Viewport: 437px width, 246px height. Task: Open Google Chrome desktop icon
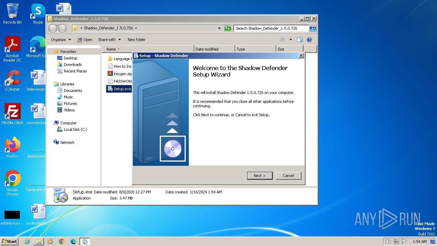click(12, 183)
